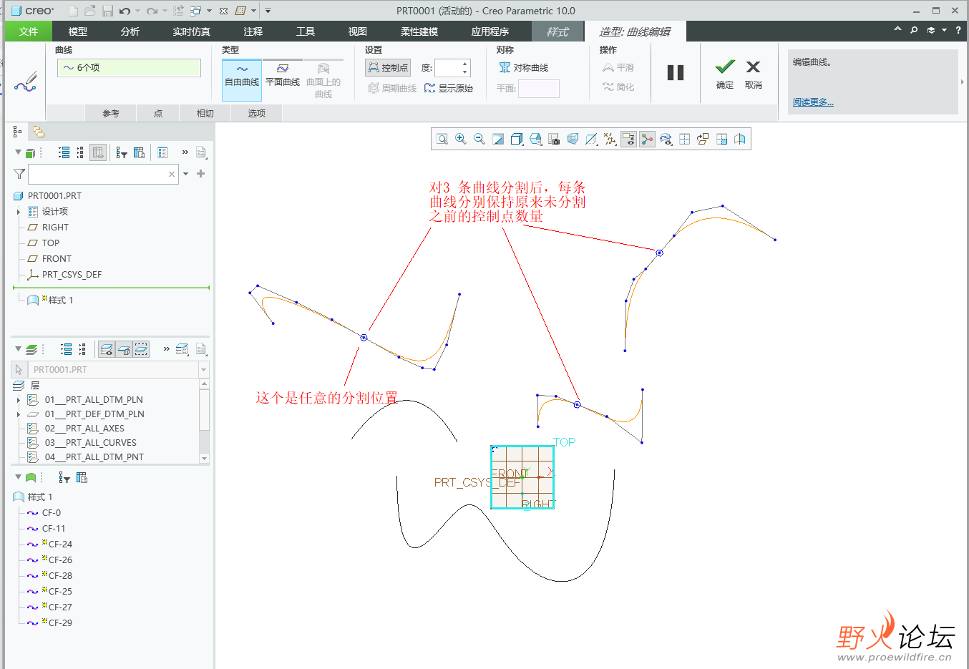969x669 pixels.
Task: Collapse the model tree panel triangle
Action: coord(18,152)
